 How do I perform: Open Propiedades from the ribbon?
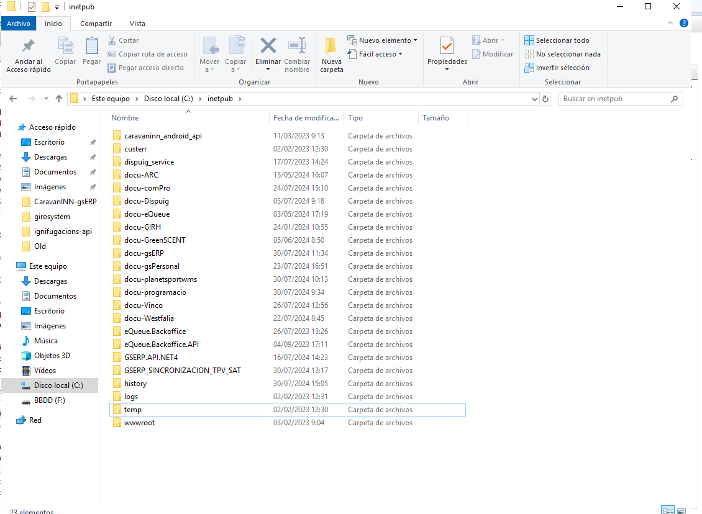pos(447,47)
